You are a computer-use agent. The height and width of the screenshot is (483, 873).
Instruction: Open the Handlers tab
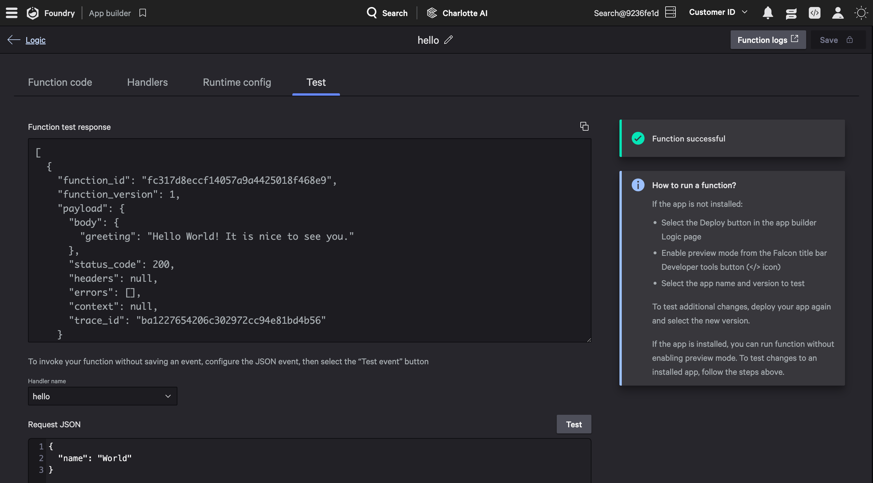147,82
